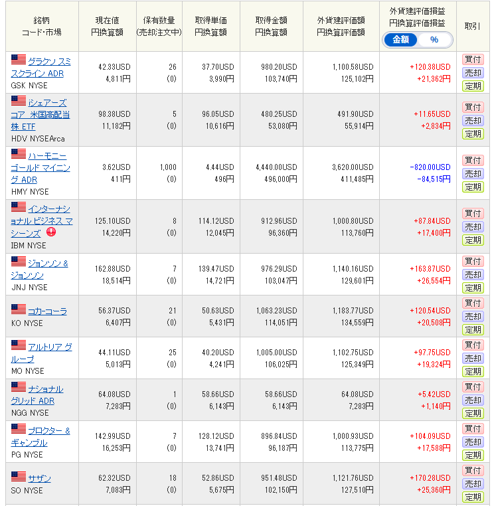The height and width of the screenshot is (506, 494).
Task: Click 定期 button for SO
Action: click(x=473, y=497)
